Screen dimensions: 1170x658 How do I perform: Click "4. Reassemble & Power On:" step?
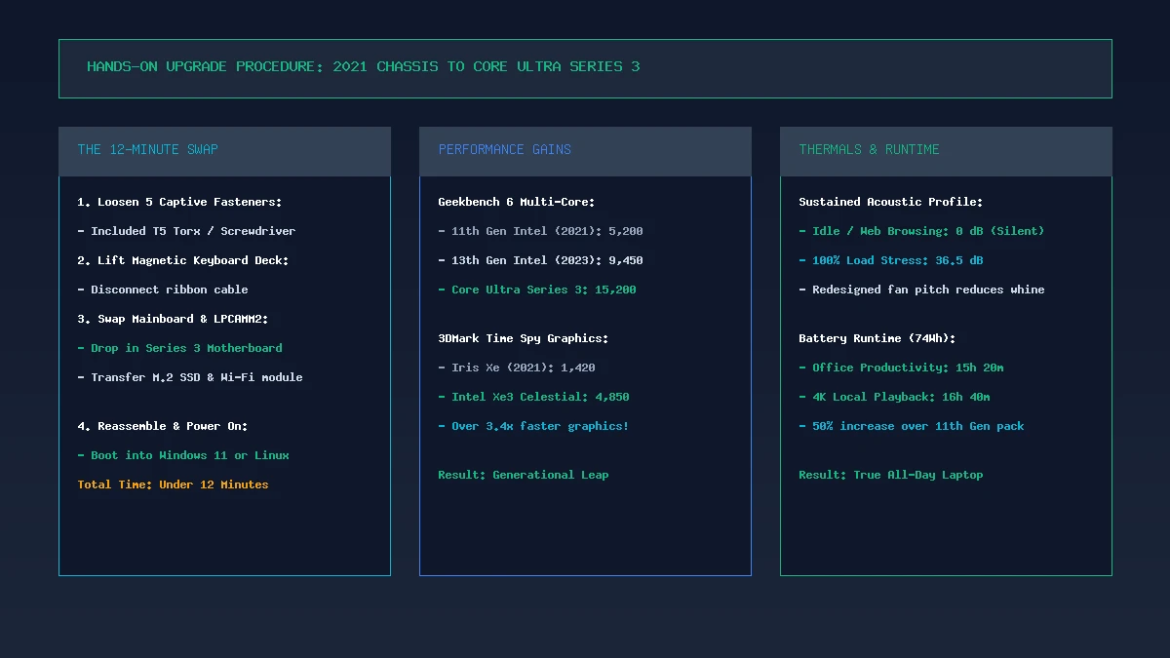click(163, 426)
